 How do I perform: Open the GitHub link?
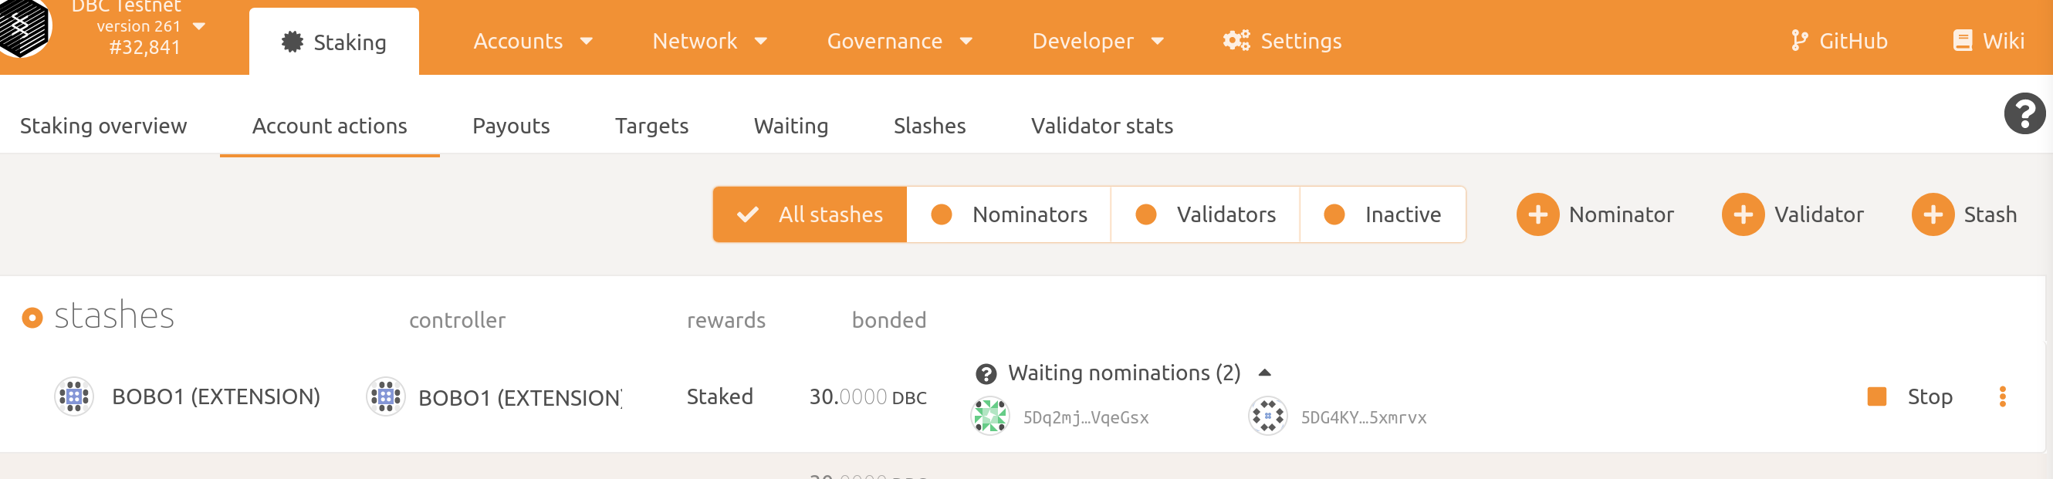(x=1838, y=42)
